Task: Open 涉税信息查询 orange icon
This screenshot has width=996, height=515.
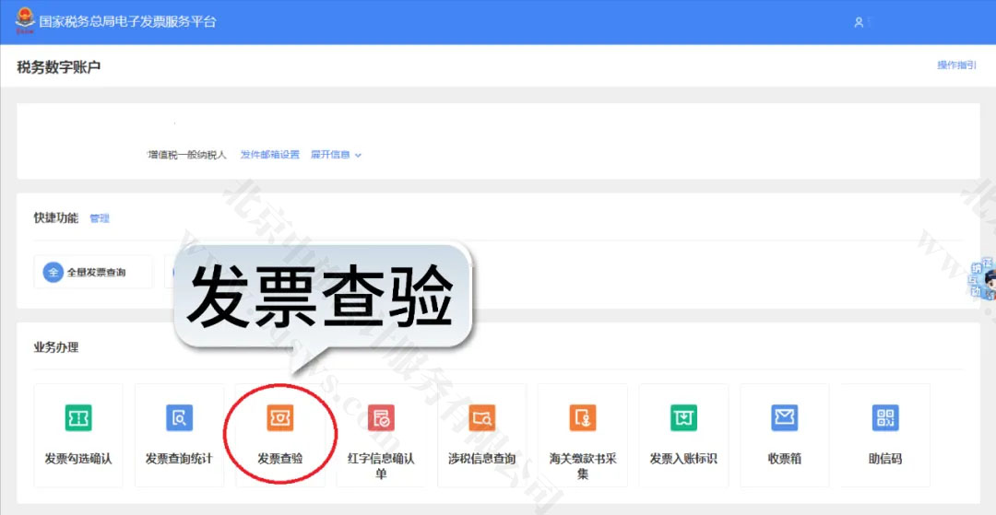Action: (x=481, y=418)
